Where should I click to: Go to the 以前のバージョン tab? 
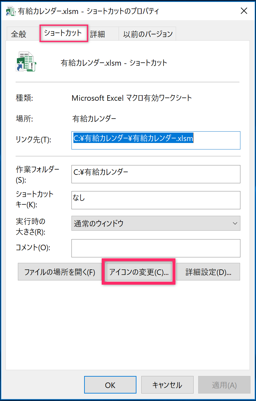[x=147, y=34]
